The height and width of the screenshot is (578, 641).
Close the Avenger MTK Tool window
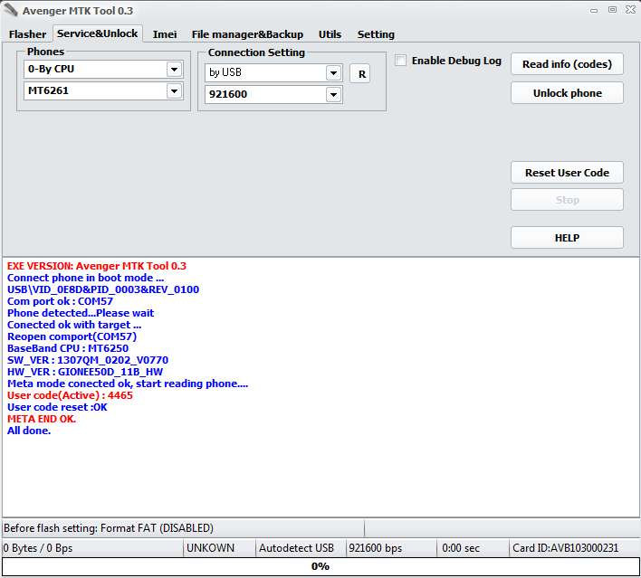coord(630,9)
